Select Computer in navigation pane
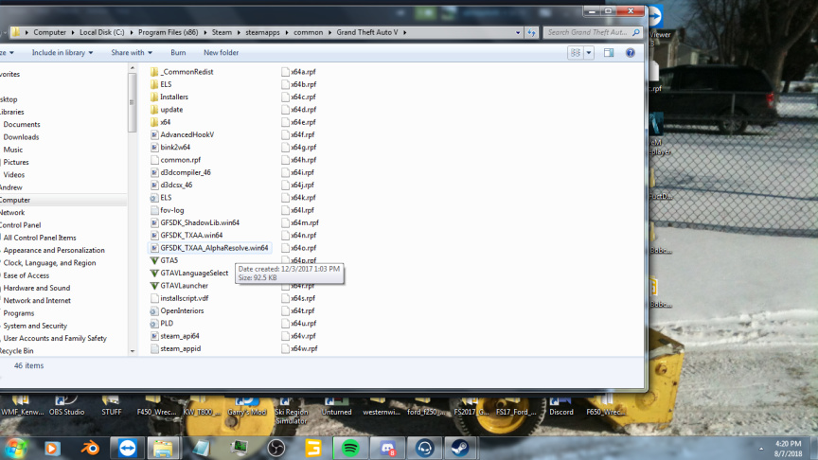 15,200
